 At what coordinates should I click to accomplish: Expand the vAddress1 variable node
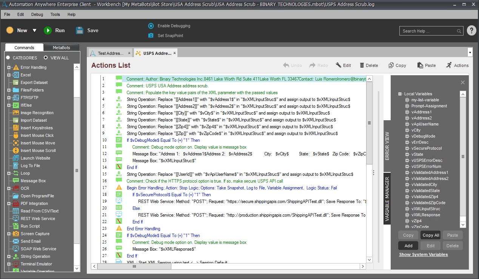click(407, 112)
